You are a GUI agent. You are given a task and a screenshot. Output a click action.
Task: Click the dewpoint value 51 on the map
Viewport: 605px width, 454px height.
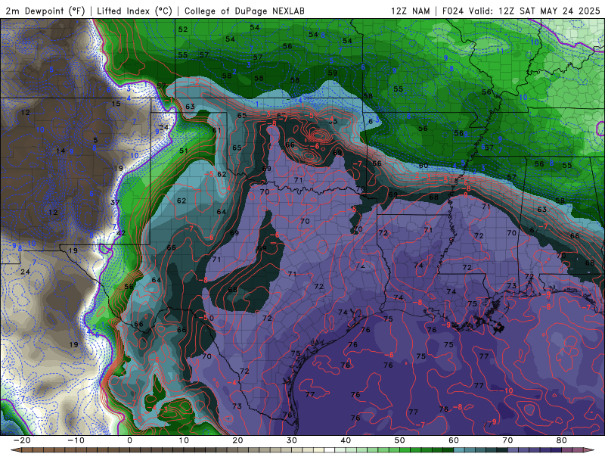(x=184, y=151)
